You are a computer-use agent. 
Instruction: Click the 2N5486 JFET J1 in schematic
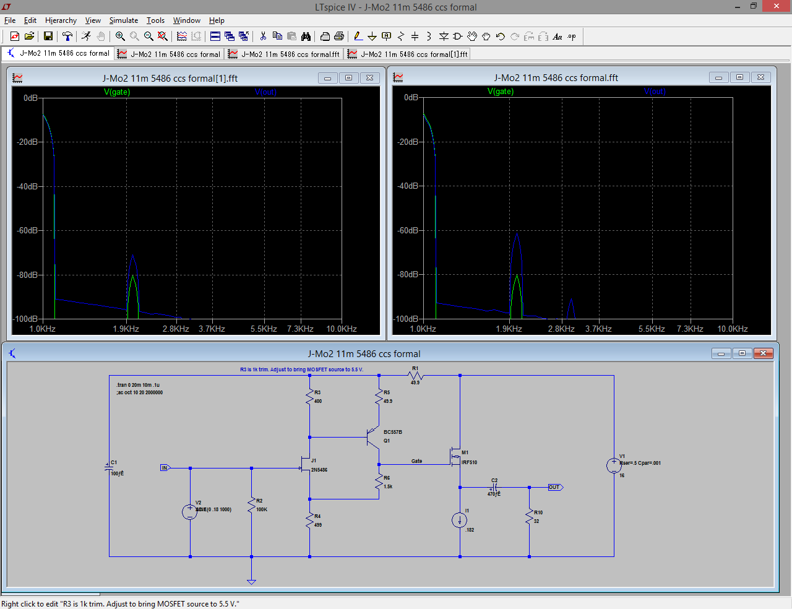(305, 465)
